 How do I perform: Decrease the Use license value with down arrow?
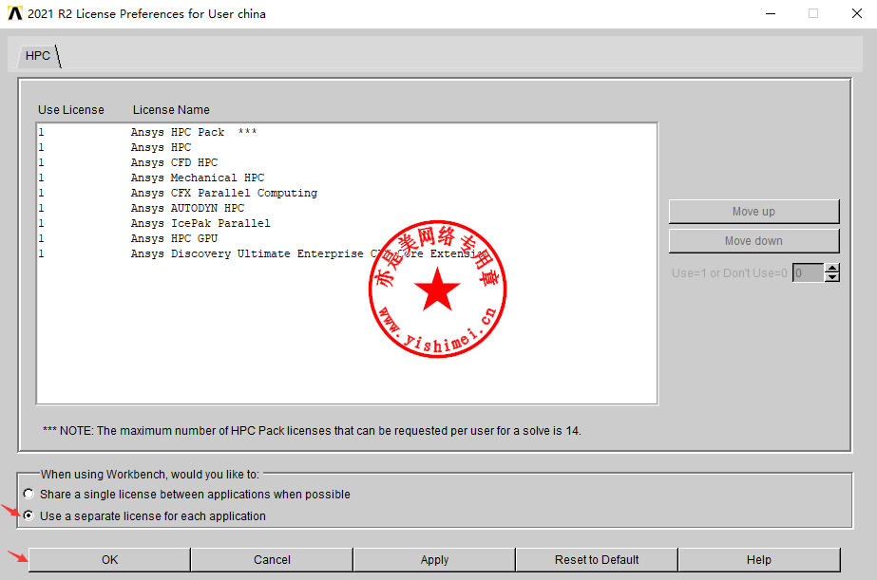(832, 278)
